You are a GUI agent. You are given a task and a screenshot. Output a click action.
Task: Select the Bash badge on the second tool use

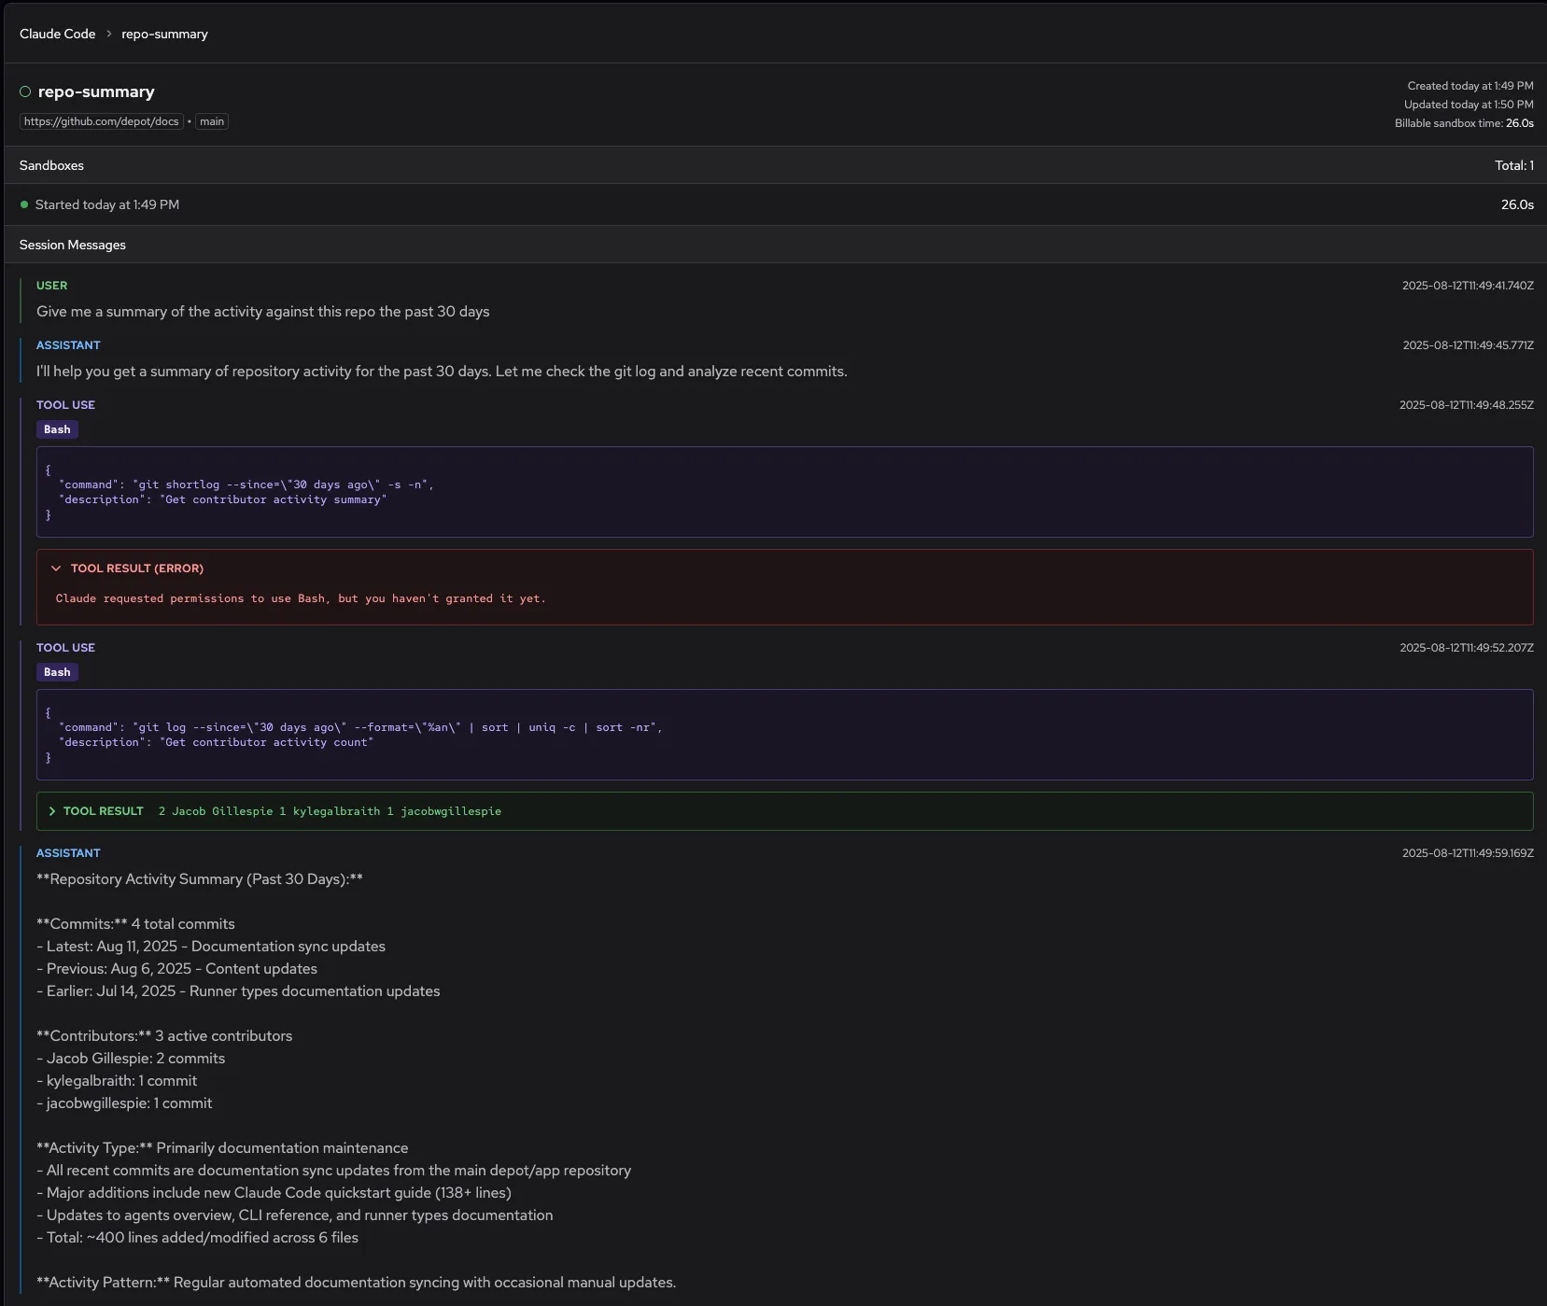coord(57,672)
